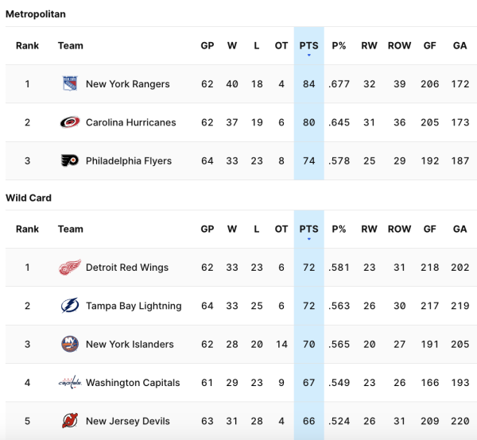Click the Carolina Hurricanes logo
477x440 pixels.
70,122
